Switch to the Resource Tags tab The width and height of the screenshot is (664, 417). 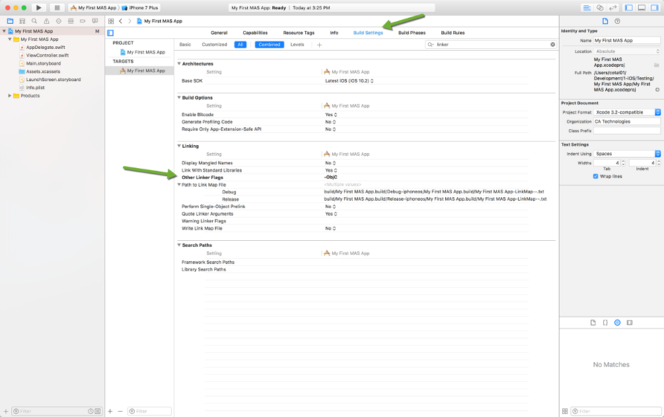(x=299, y=32)
